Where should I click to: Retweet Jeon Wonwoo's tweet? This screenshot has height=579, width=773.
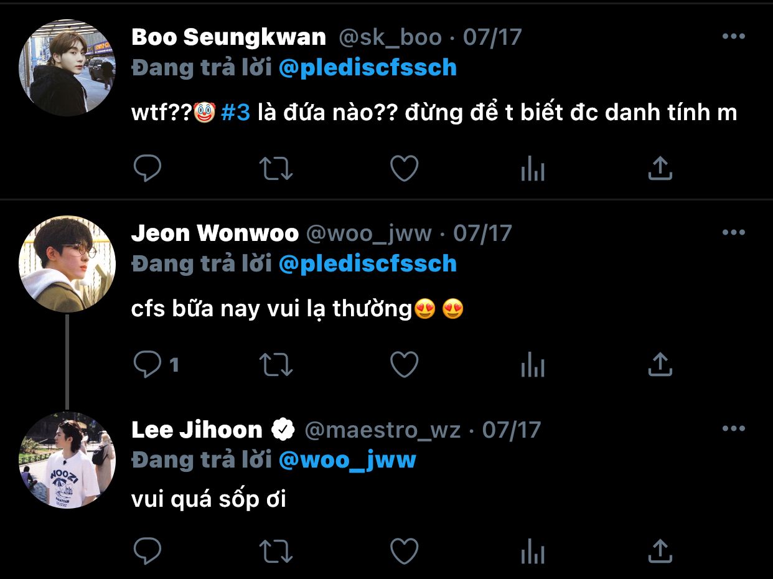pos(276,364)
